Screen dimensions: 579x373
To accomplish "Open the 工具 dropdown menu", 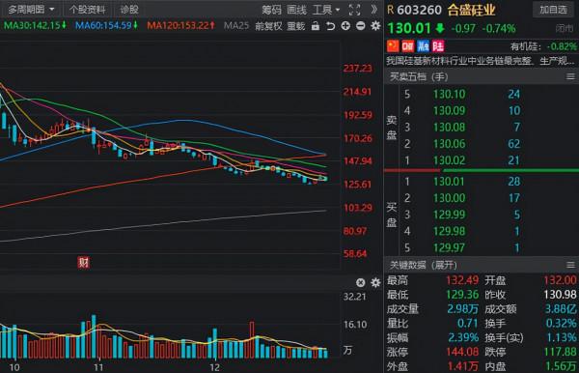I will (326, 10).
